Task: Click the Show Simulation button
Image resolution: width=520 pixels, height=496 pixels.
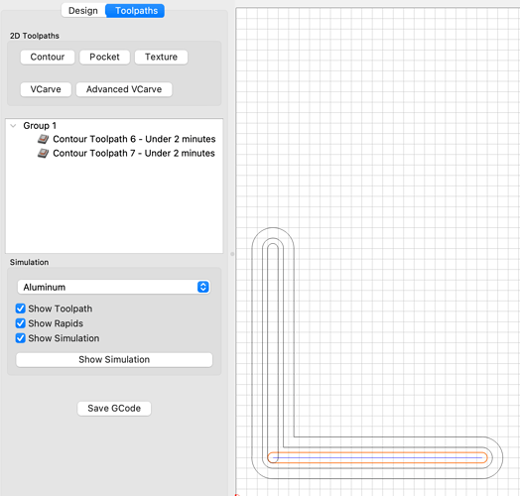Action: (114, 360)
